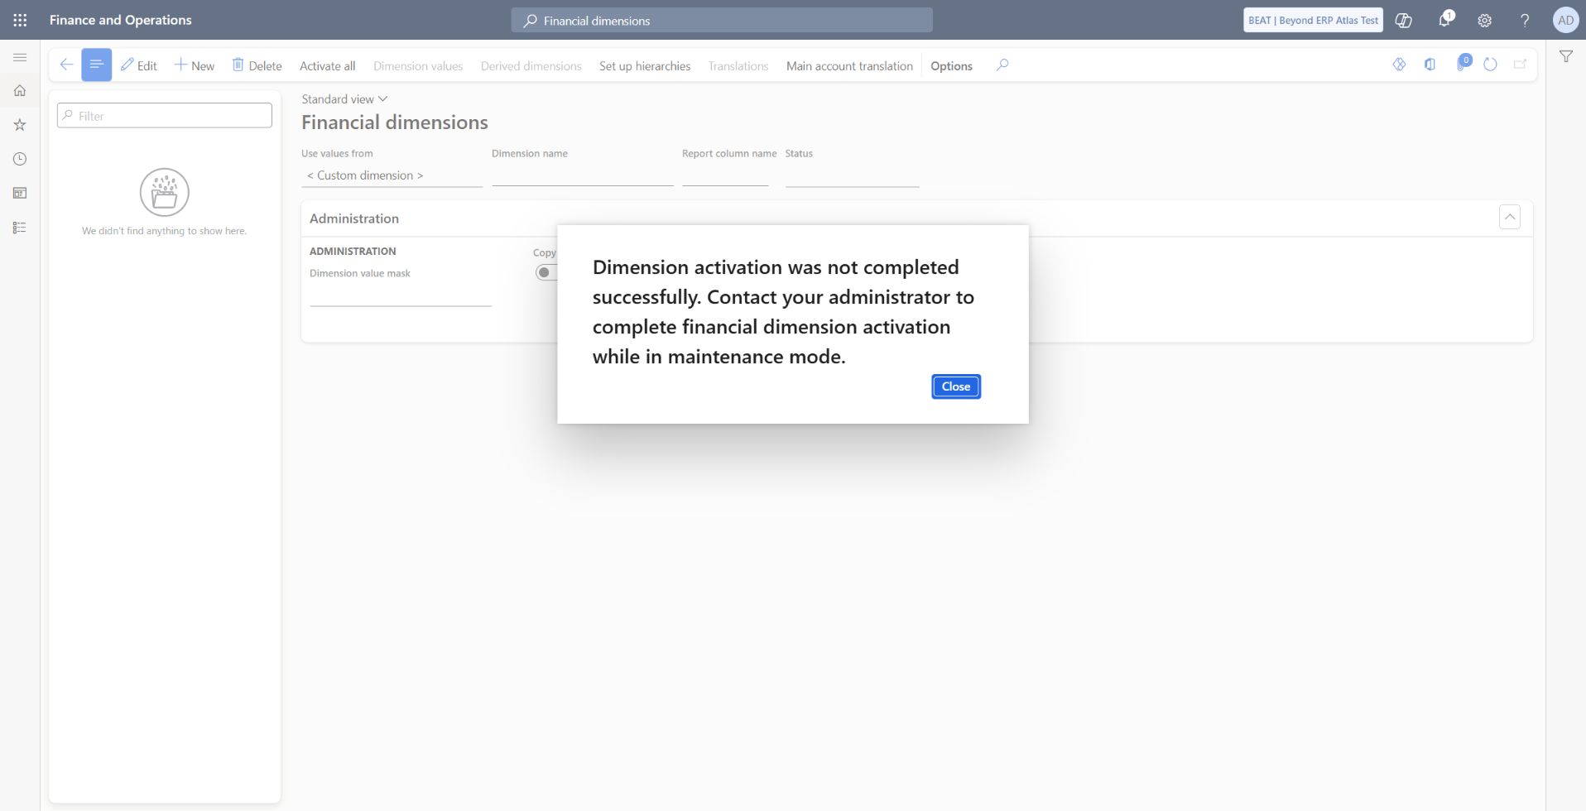Open the filter pane funnel icon
Image resolution: width=1586 pixels, height=811 pixels.
1566,56
